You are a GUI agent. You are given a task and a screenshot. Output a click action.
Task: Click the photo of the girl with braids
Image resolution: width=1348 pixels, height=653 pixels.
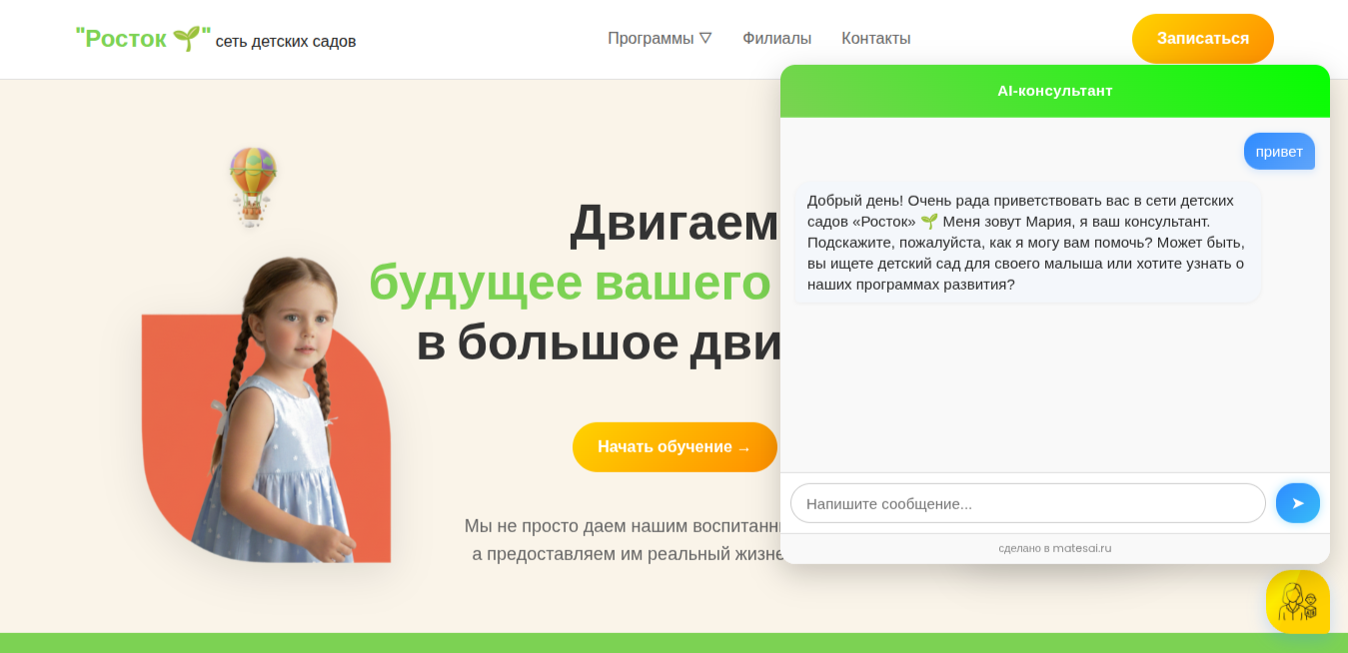(x=280, y=399)
